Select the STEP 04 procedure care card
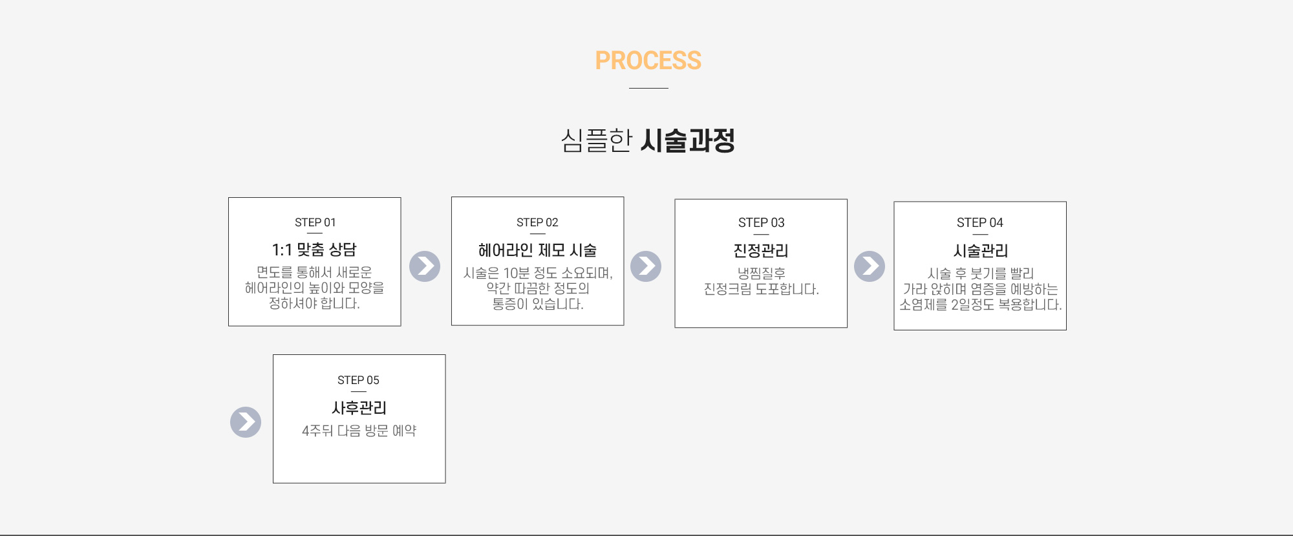Viewport: 1293px width, 536px height. point(980,266)
